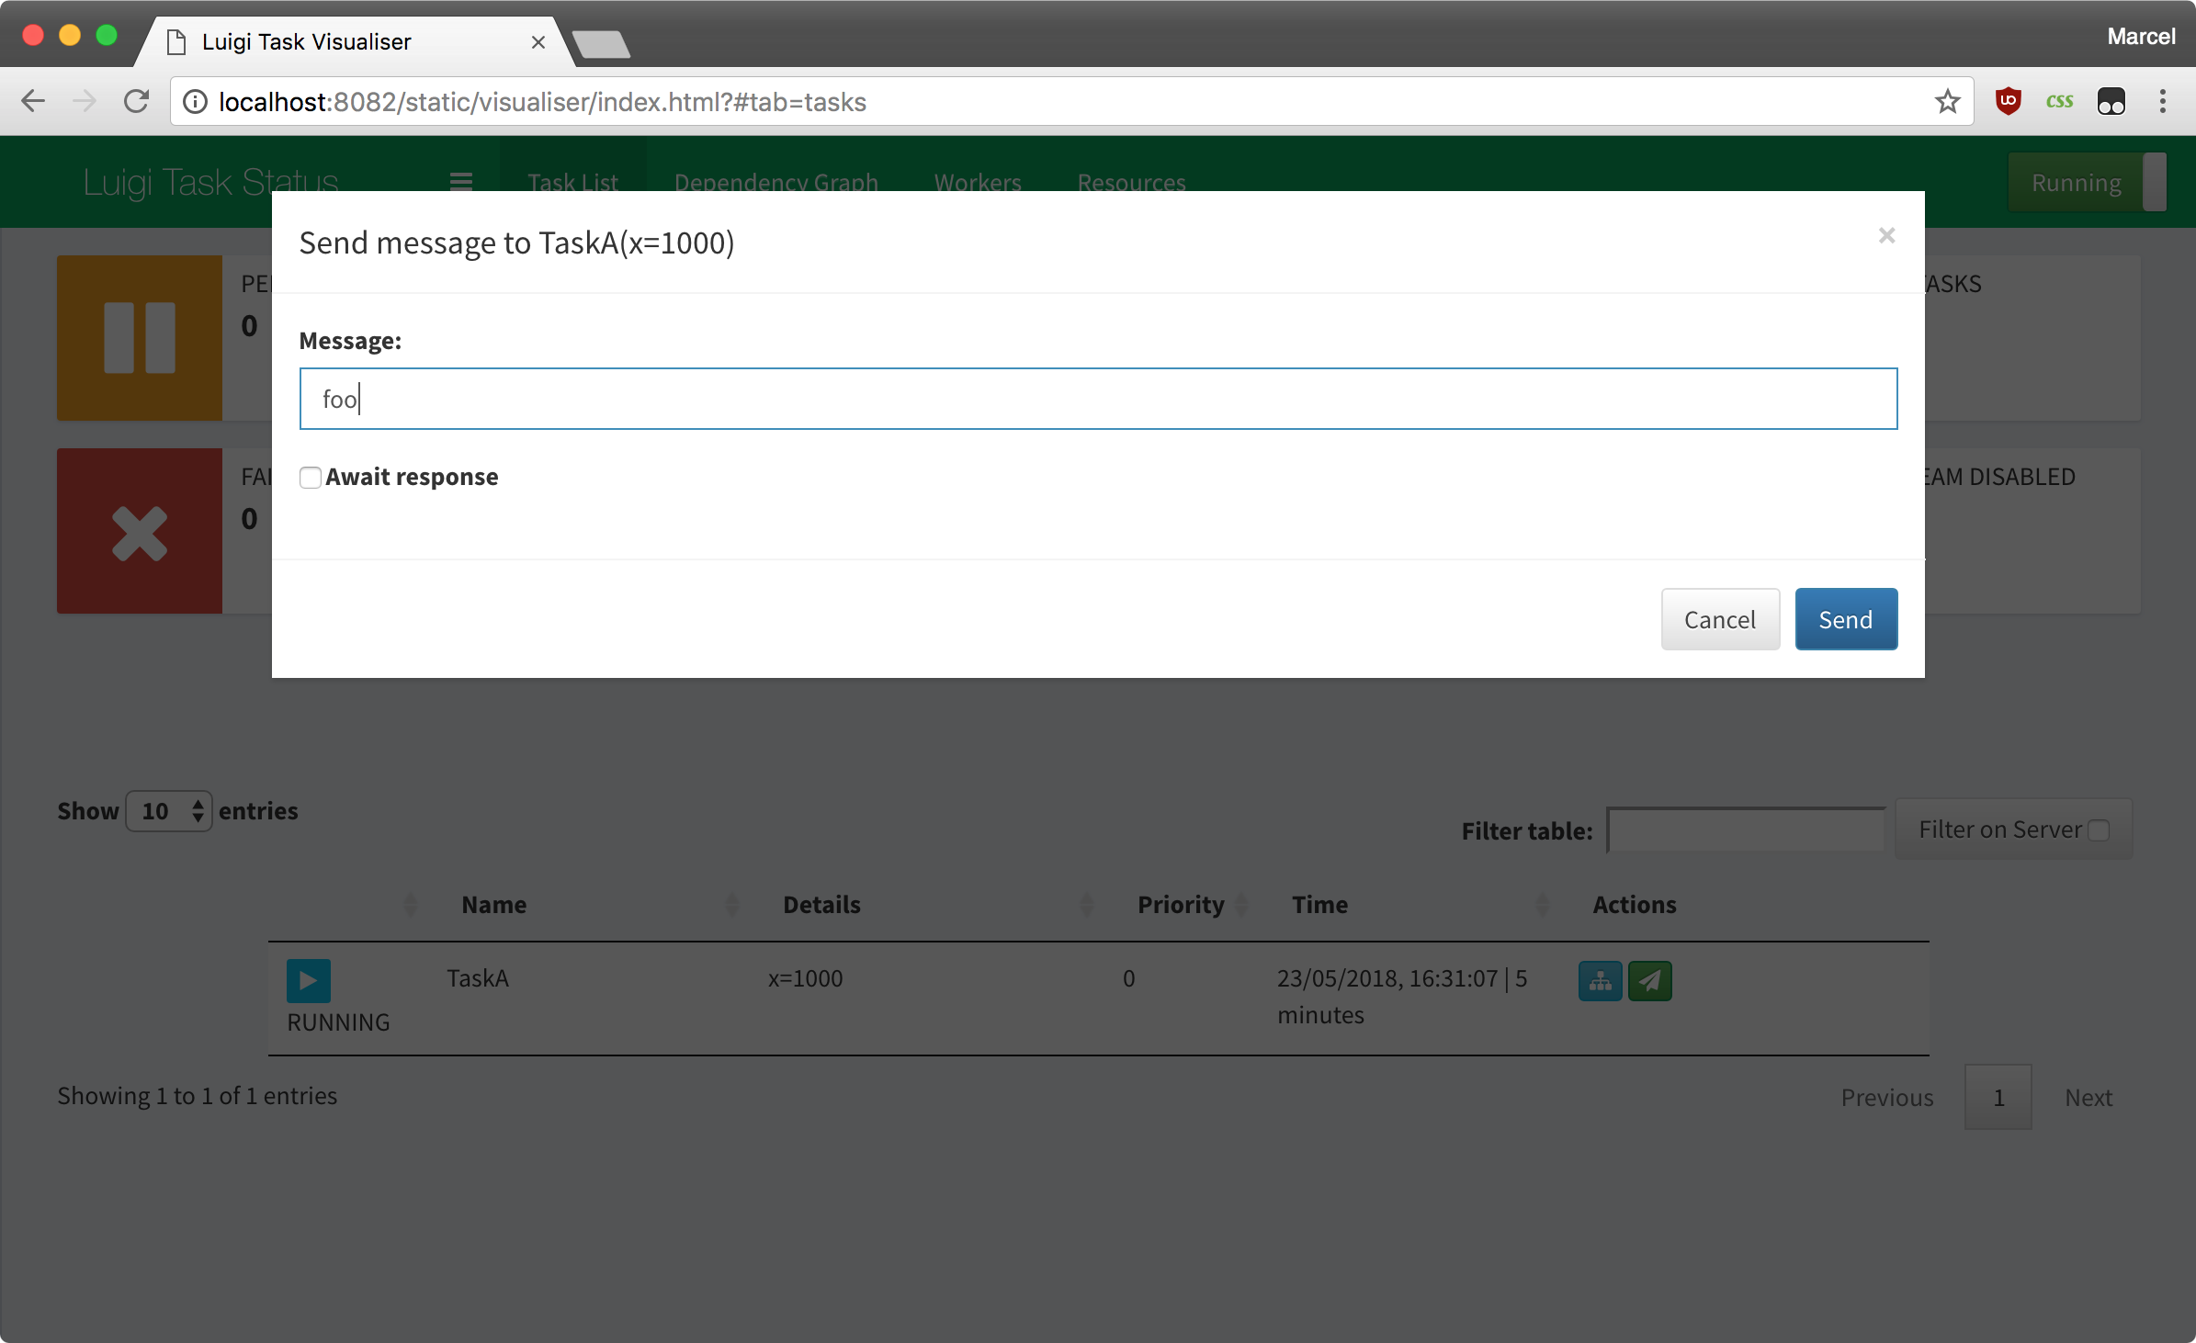Go to the Next page
The height and width of the screenshot is (1343, 2196).
pos(2088,1097)
